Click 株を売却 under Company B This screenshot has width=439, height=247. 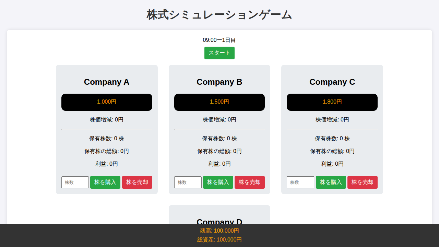click(250, 182)
